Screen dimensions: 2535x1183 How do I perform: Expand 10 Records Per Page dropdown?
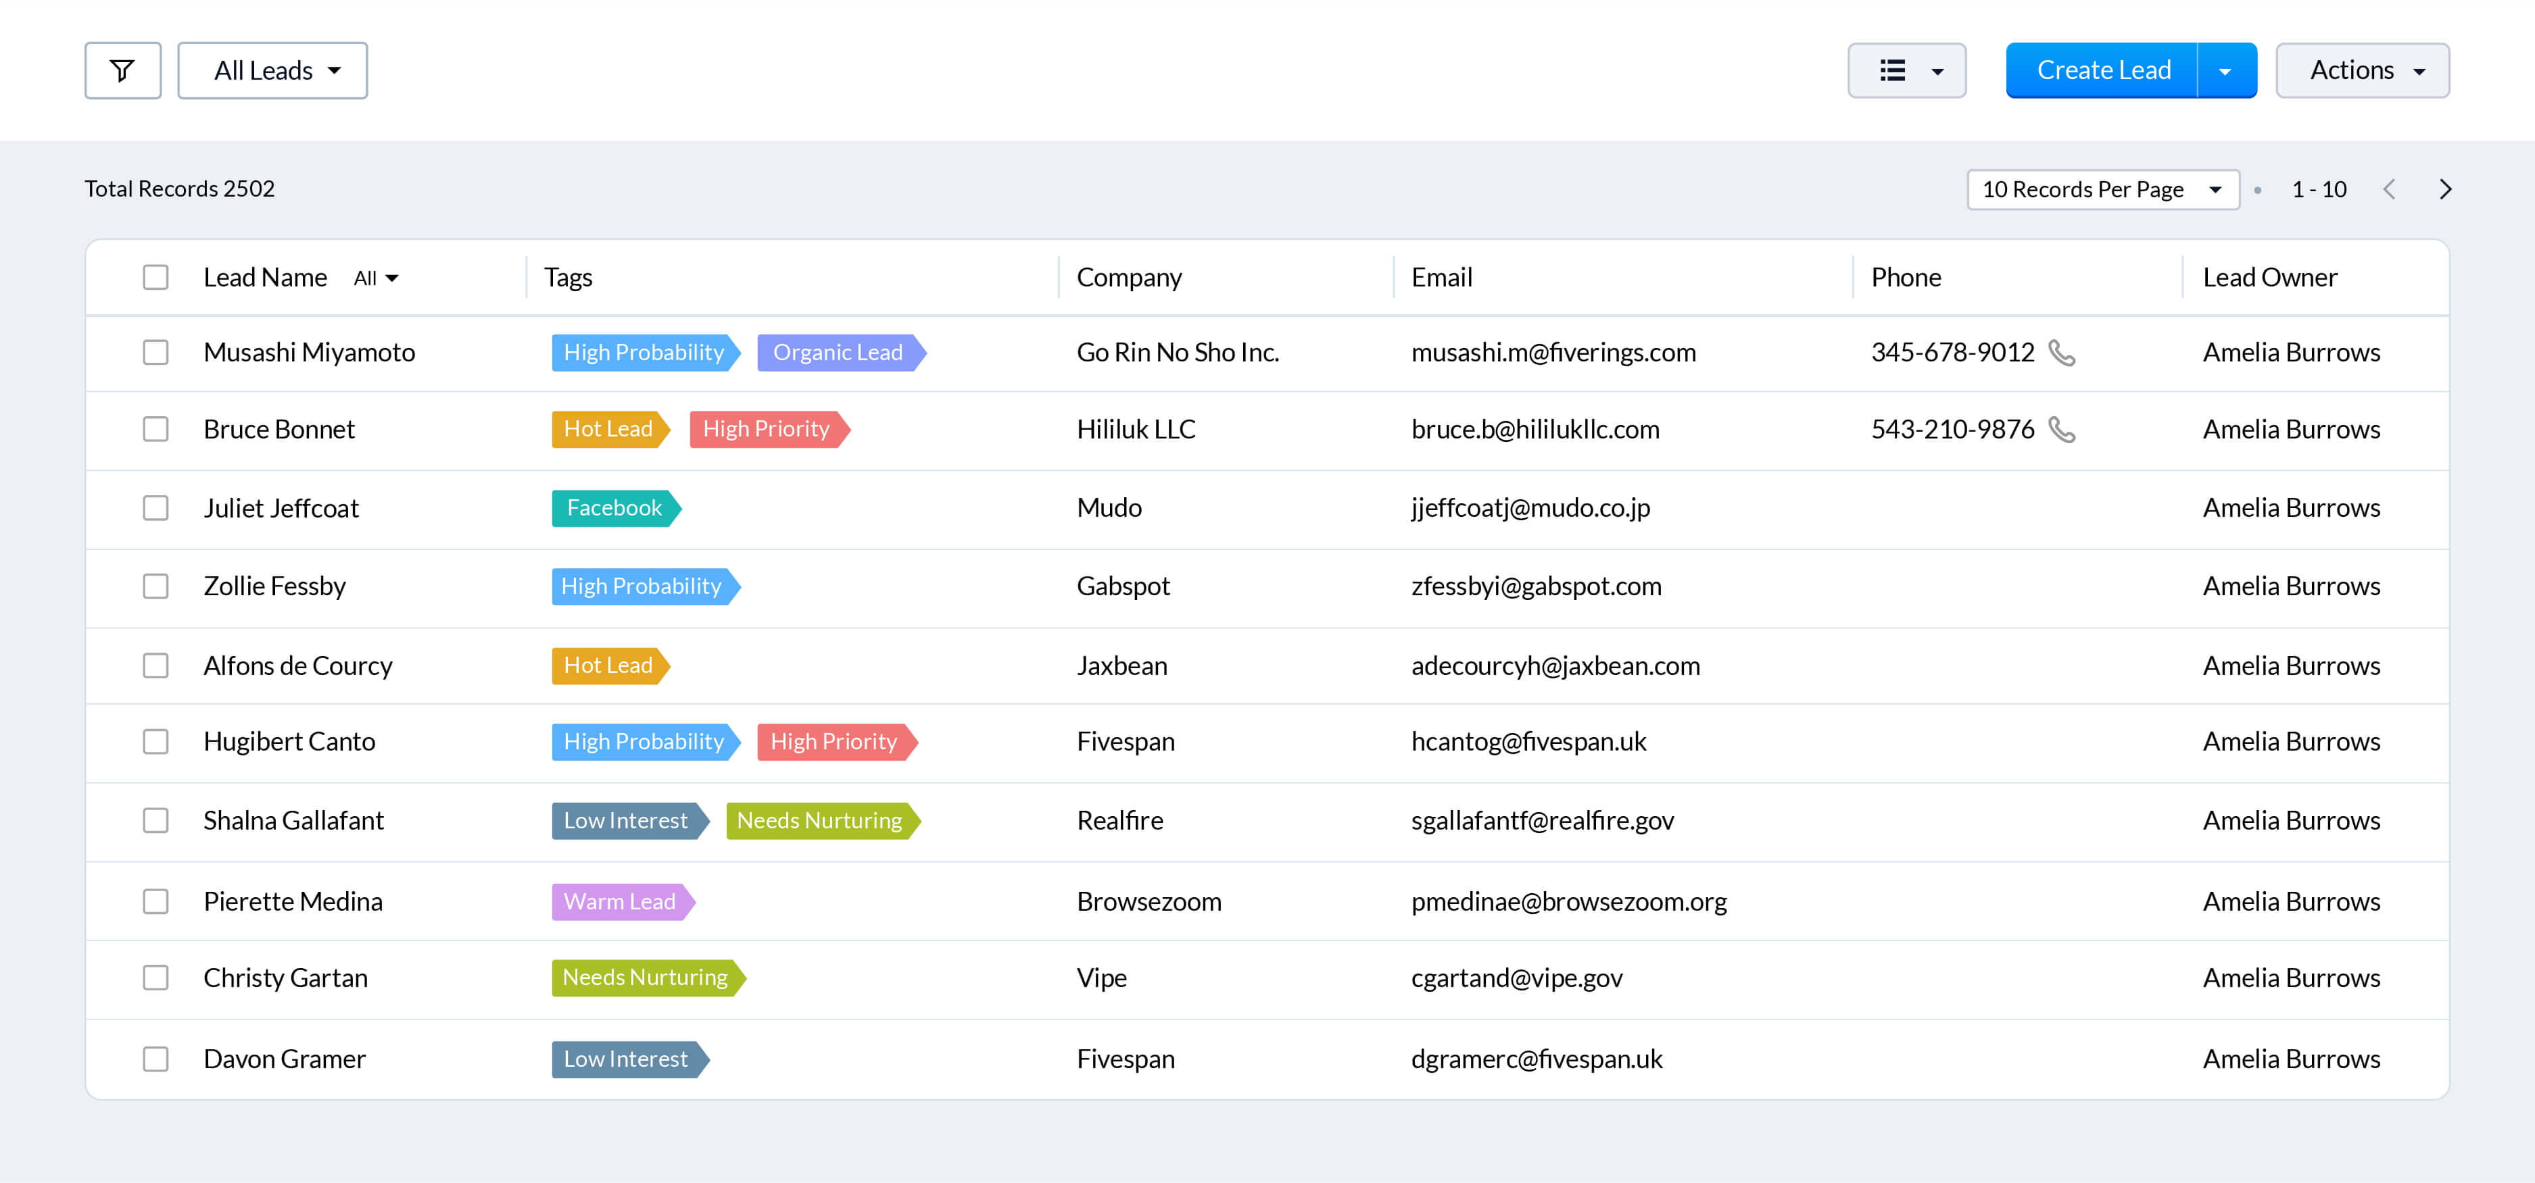(x=2102, y=188)
